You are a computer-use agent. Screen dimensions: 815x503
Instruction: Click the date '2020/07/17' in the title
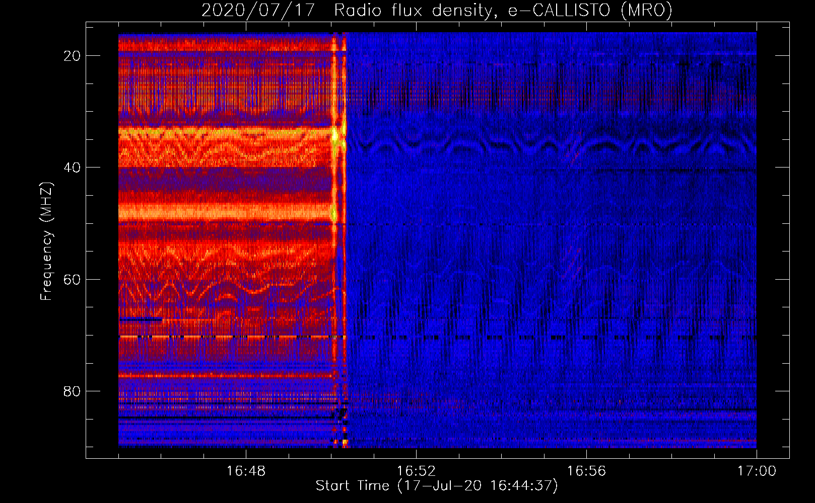(258, 11)
